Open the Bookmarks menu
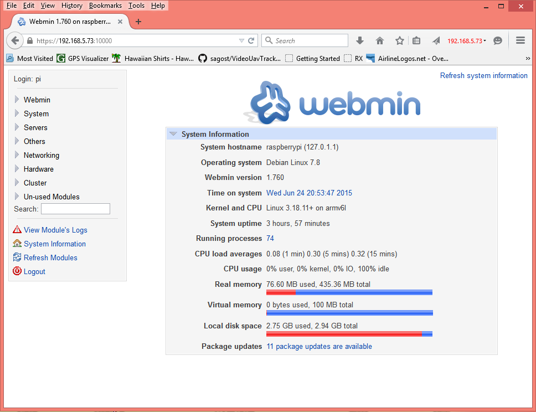This screenshot has width=536, height=412. tap(105, 6)
